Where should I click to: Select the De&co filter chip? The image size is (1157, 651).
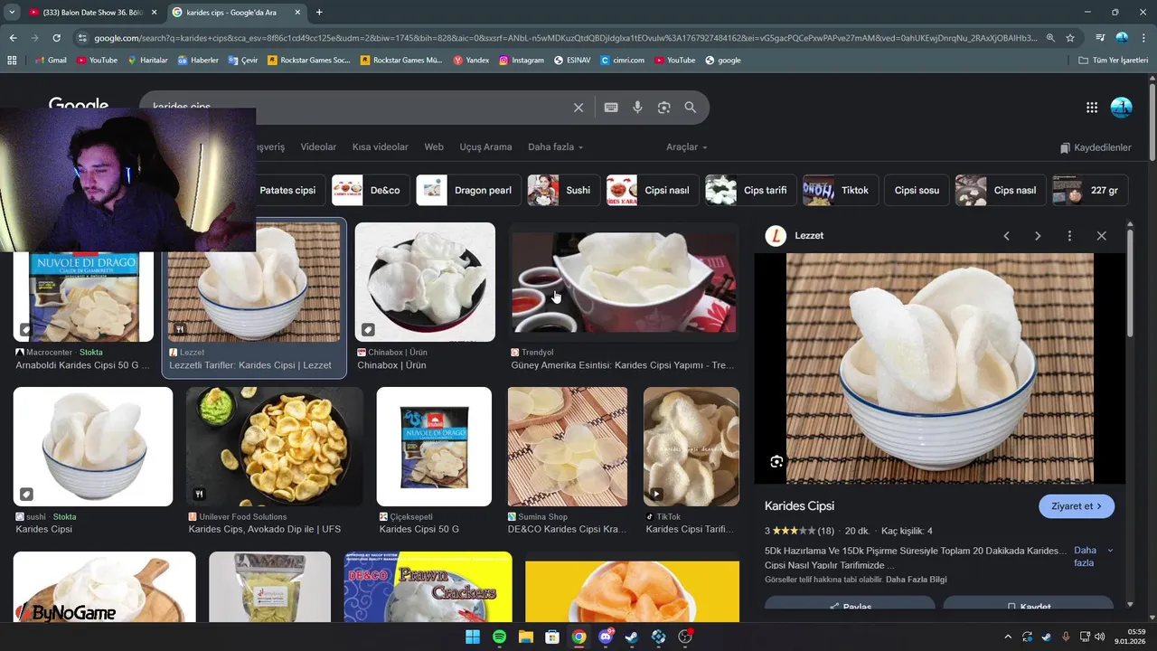(x=371, y=191)
